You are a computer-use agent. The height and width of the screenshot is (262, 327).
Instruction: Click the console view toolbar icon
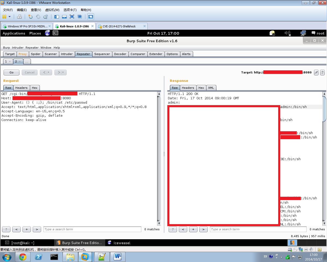tap(90, 17)
